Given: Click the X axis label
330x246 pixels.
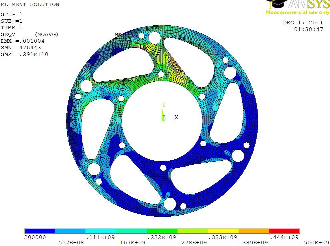Looking at the screenshot, I should 177,118.
